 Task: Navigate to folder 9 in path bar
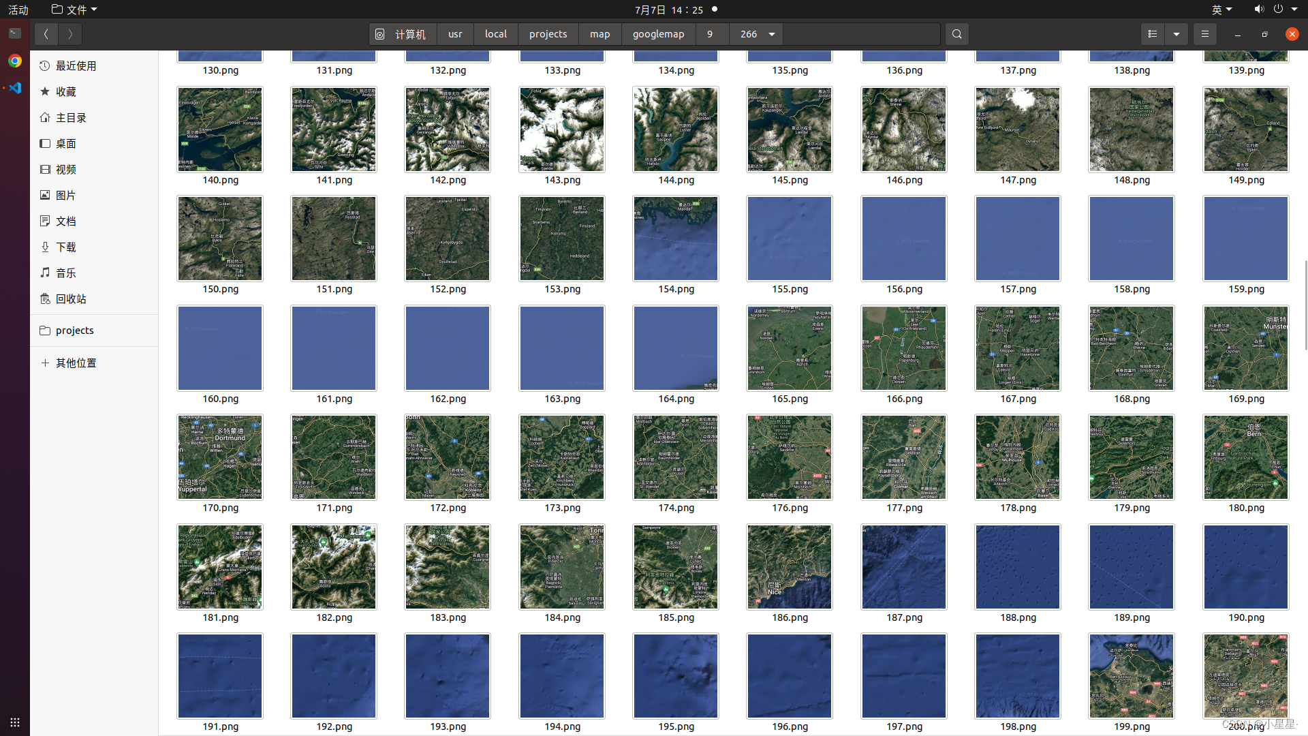(710, 34)
